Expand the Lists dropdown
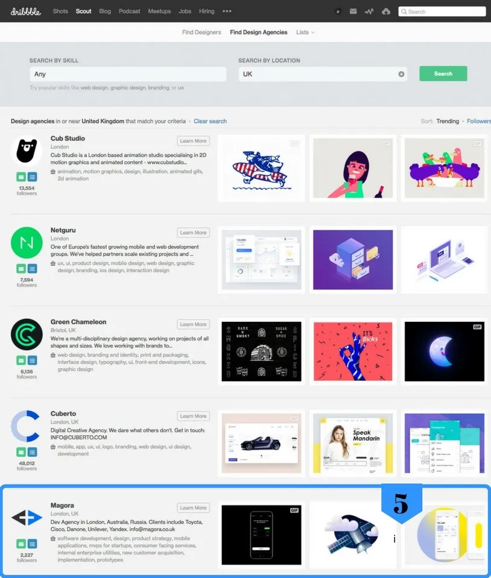The width and height of the screenshot is (491, 578). 305,32
